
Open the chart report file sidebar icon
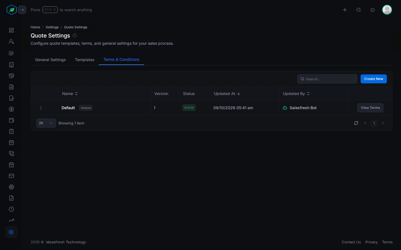(11, 198)
